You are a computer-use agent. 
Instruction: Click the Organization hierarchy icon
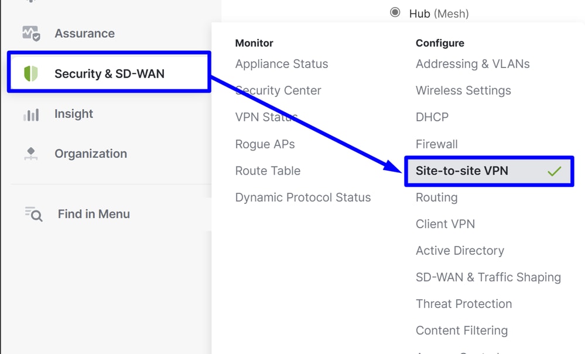(31, 154)
